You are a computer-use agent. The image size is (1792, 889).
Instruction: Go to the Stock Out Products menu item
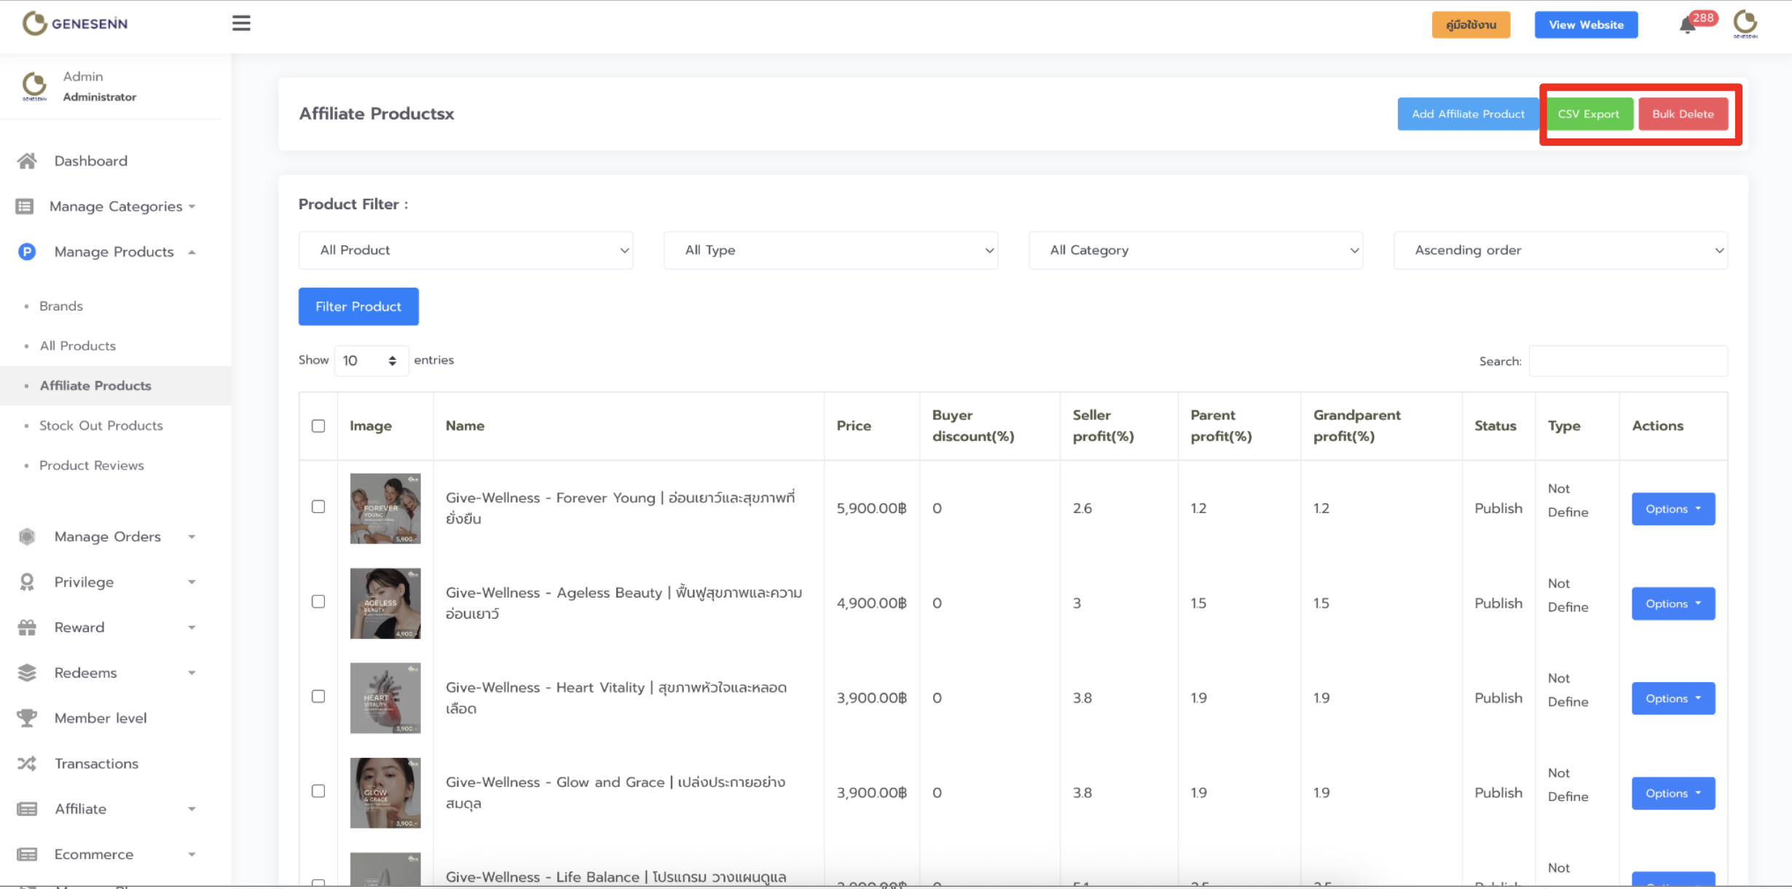point(101,426)
